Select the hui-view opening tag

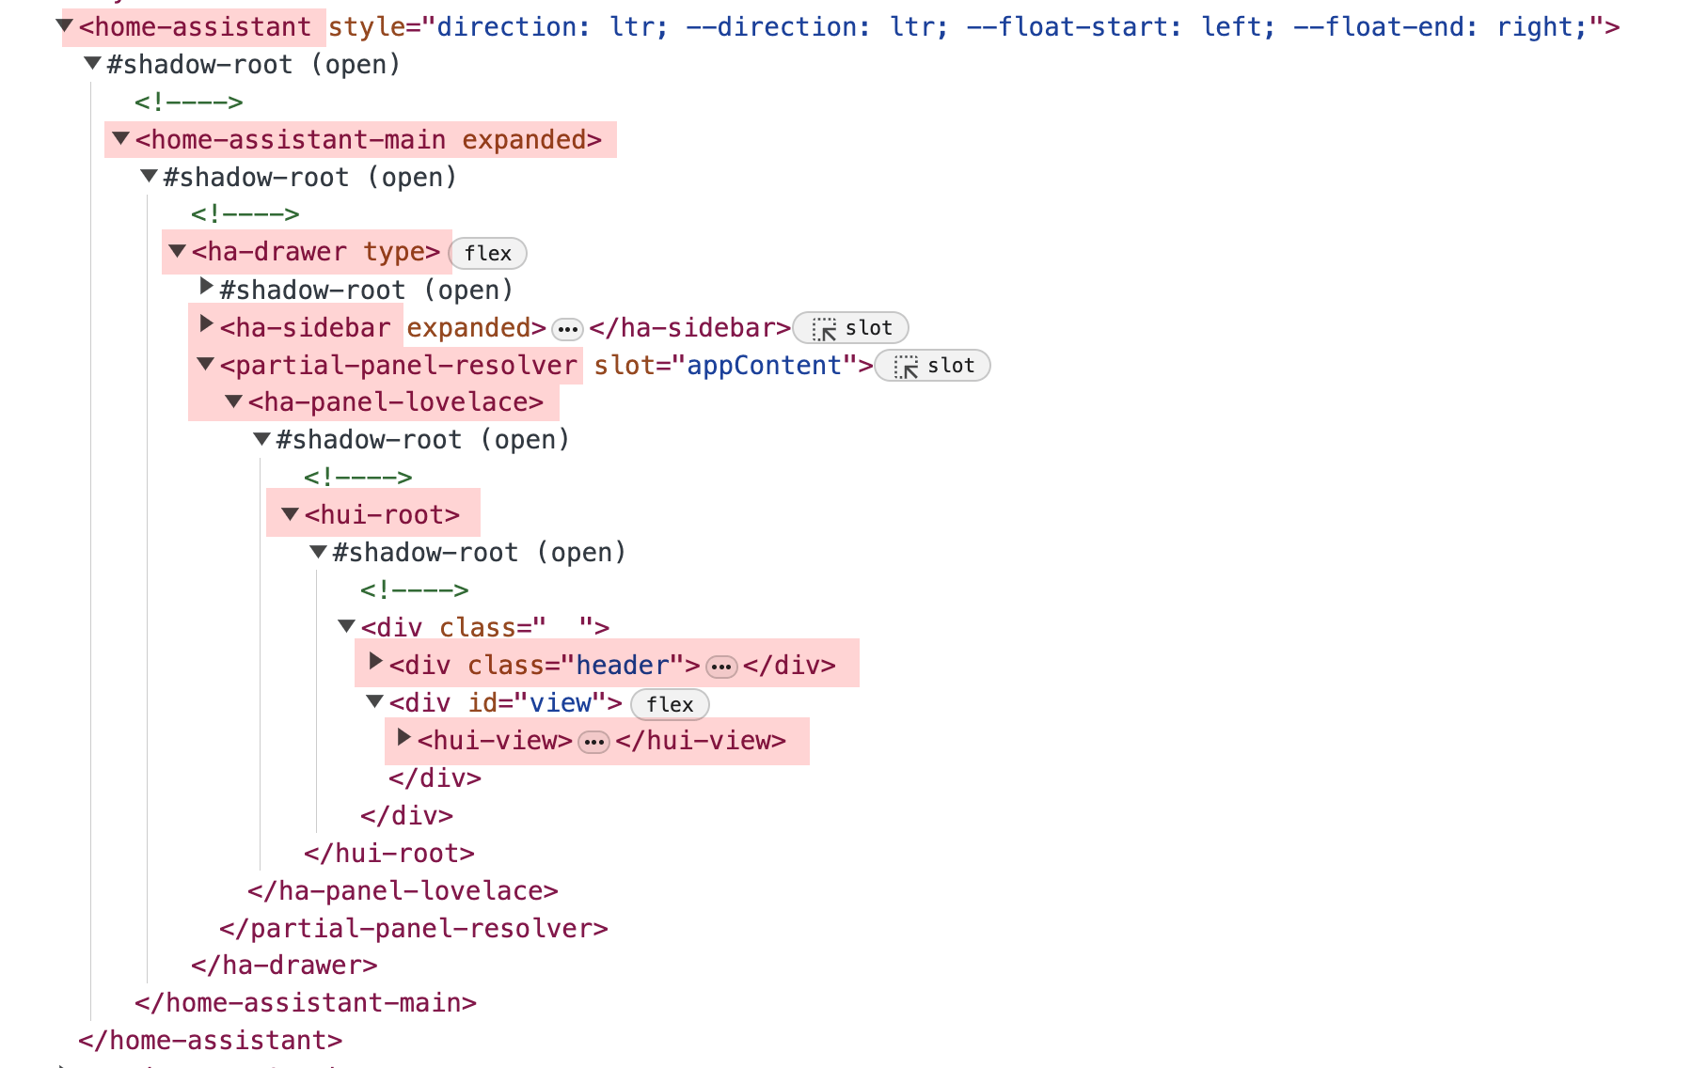(x=495, y=741)
